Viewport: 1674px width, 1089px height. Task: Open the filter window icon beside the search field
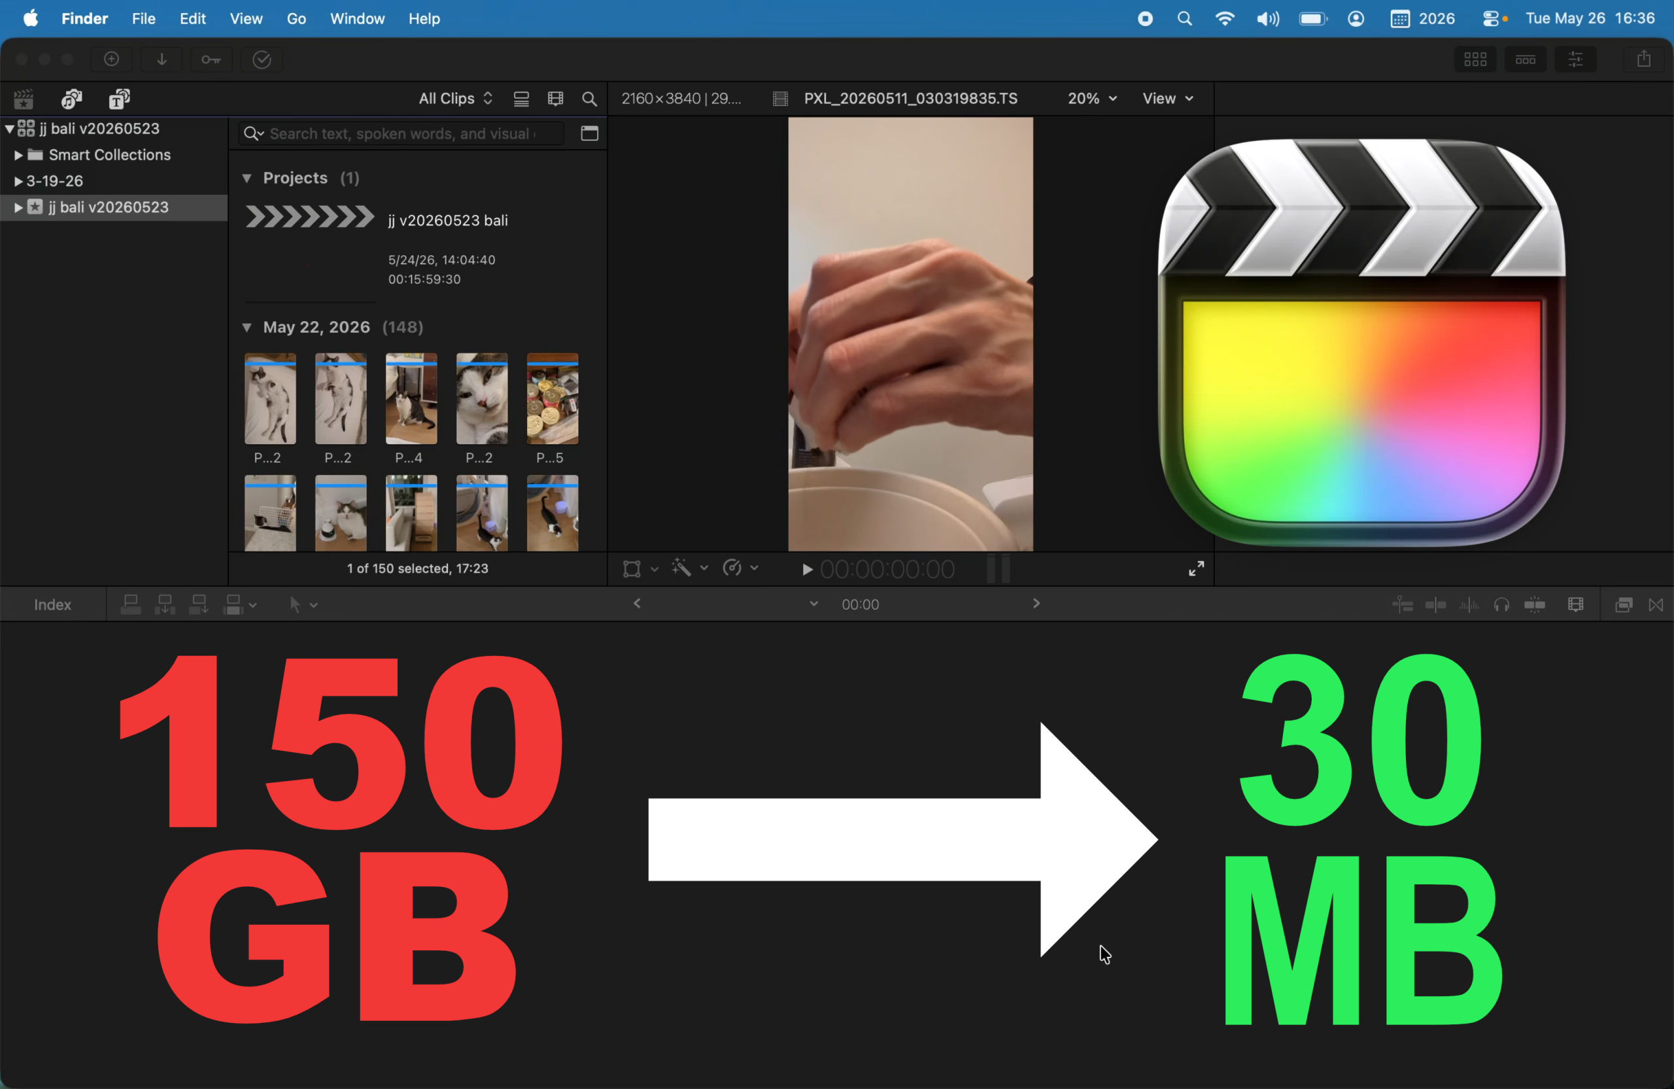point(589,133)
